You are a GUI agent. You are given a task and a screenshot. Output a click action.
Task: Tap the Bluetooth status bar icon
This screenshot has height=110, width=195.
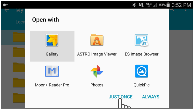[134, 5]
